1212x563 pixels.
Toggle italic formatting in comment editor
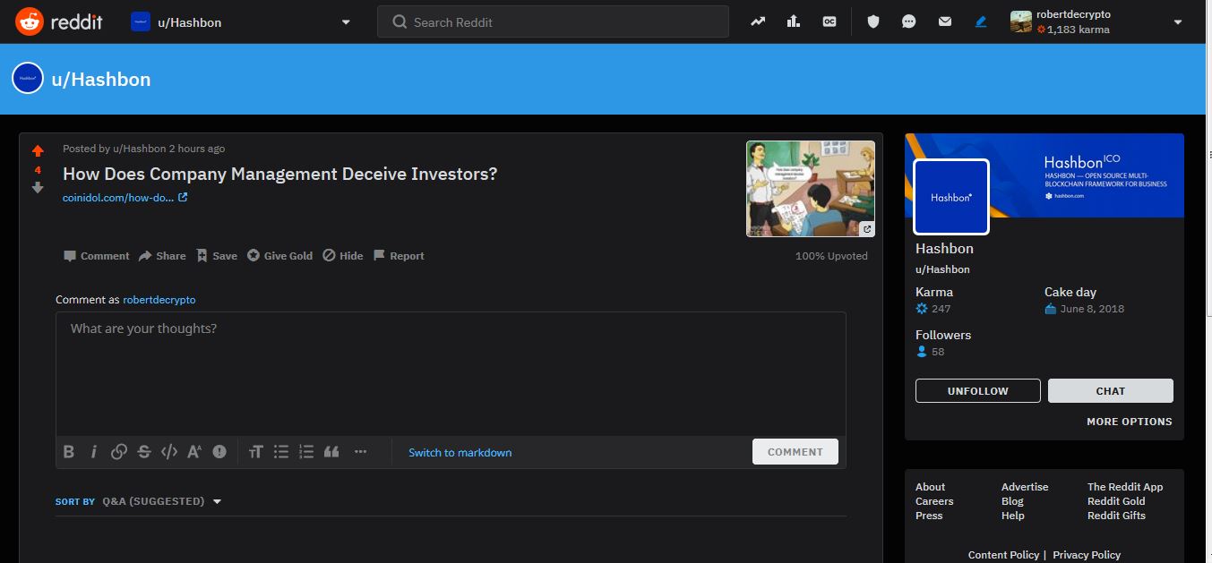coord(93,452)
